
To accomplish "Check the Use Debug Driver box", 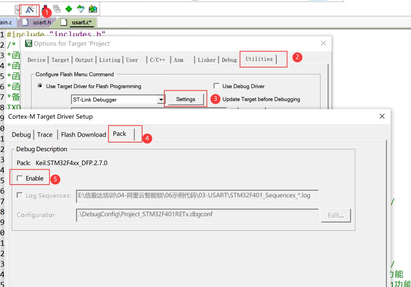I will point(216,86).
